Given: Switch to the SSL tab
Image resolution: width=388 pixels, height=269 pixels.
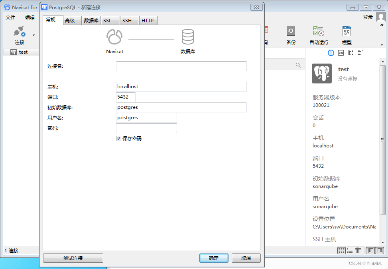Looking at the screenshot, I should pyautogui.click(x=110, y=21).
